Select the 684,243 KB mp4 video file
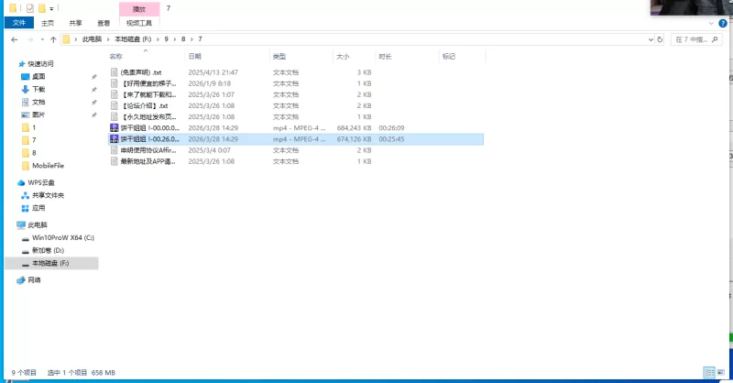The height and width of the screenshot is (383, 733). (296, 128)
